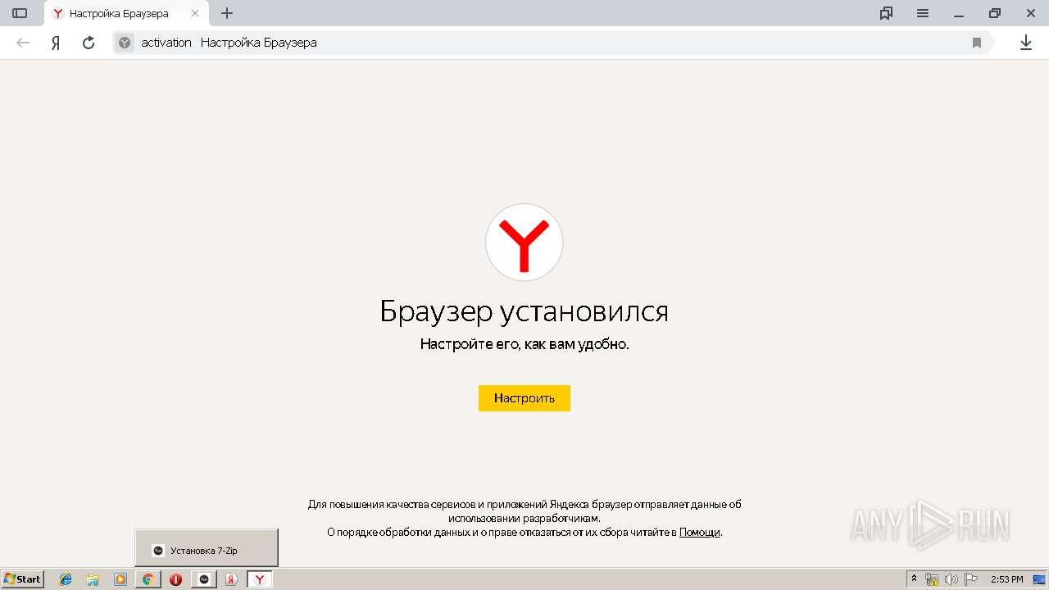Click the Браузер установился heading
Viewport: 1049px width, 590px height.
click(524, 311)
